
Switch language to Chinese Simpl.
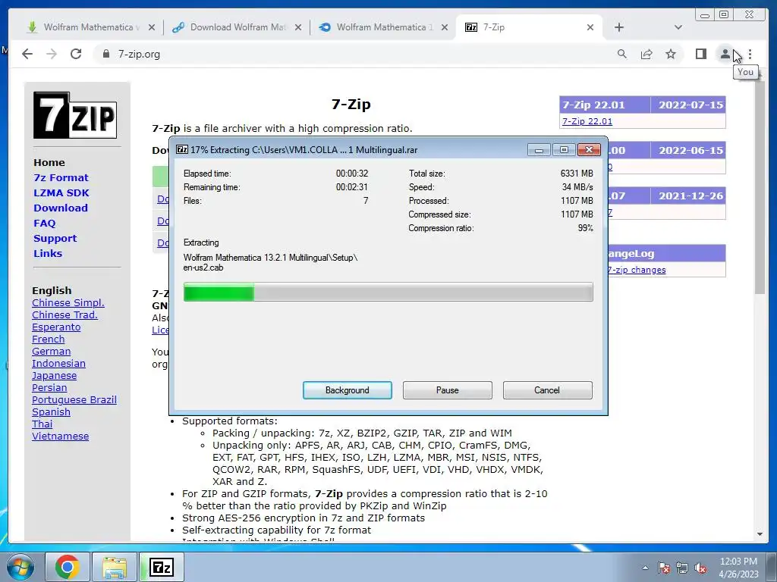pyautogui.click(x=68, y=303)
